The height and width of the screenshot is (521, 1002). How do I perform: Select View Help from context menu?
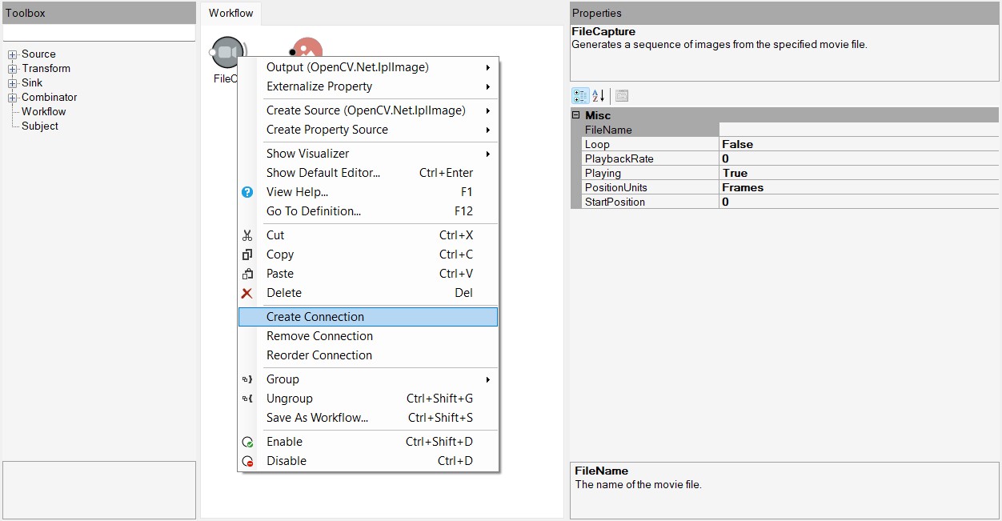point(368,192)
